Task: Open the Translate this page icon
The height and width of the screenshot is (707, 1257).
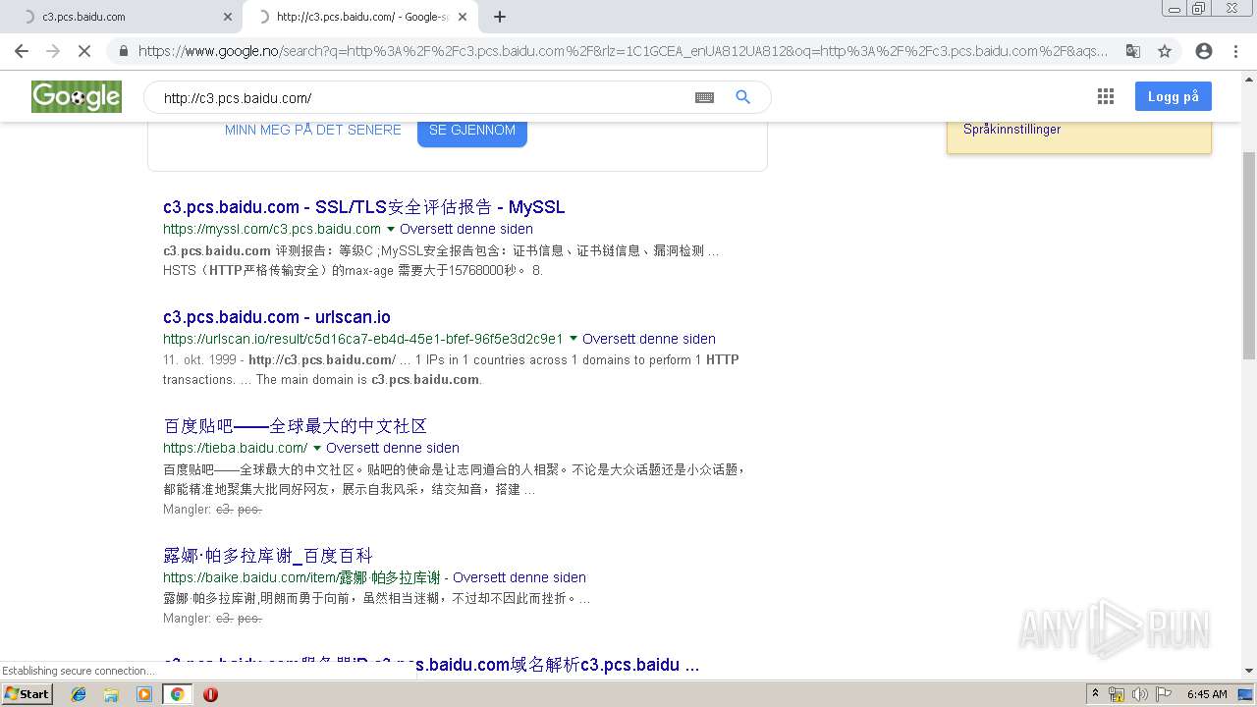Action: 1133,51
